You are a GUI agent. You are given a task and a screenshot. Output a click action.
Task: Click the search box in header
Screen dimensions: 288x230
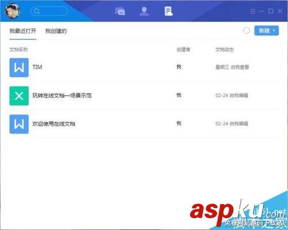(x=49, y=11)
